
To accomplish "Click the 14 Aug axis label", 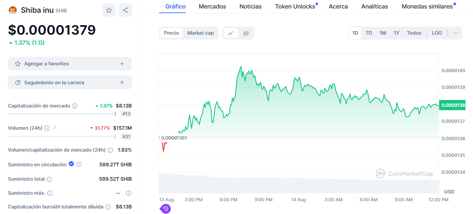I will (x=298, y=200).
